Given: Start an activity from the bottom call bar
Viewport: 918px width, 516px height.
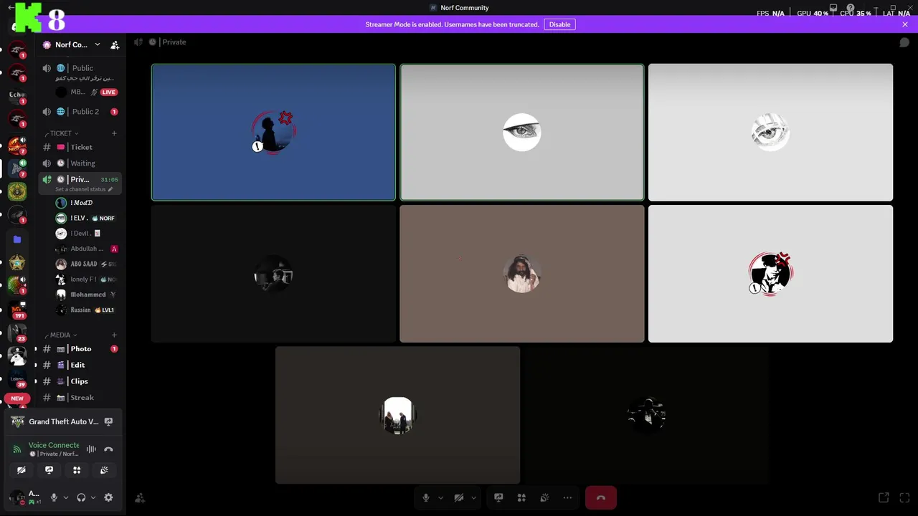Looking at the screenshot, I should 521,498.
